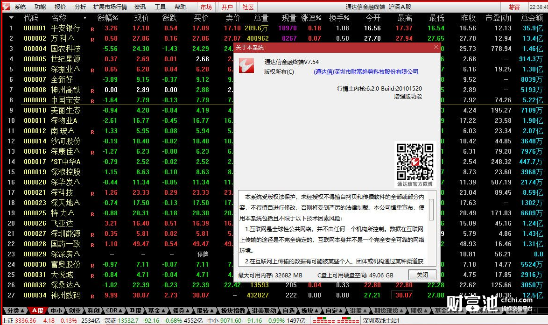Click the license text vertical scrollbar
Screen dimensions: 548x325
(431, 210)
